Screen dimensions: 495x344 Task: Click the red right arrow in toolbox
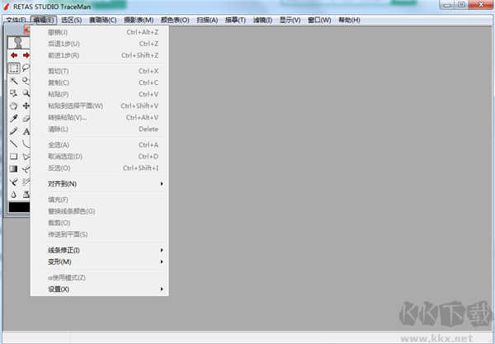(x=26, y=55)
